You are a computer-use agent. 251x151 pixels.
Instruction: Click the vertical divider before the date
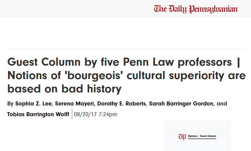pyautogui.click(x=72, y=114)
